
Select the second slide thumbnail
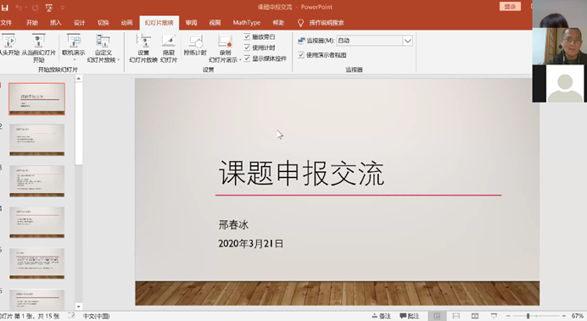pyautogui.click(x=37, y=140)
